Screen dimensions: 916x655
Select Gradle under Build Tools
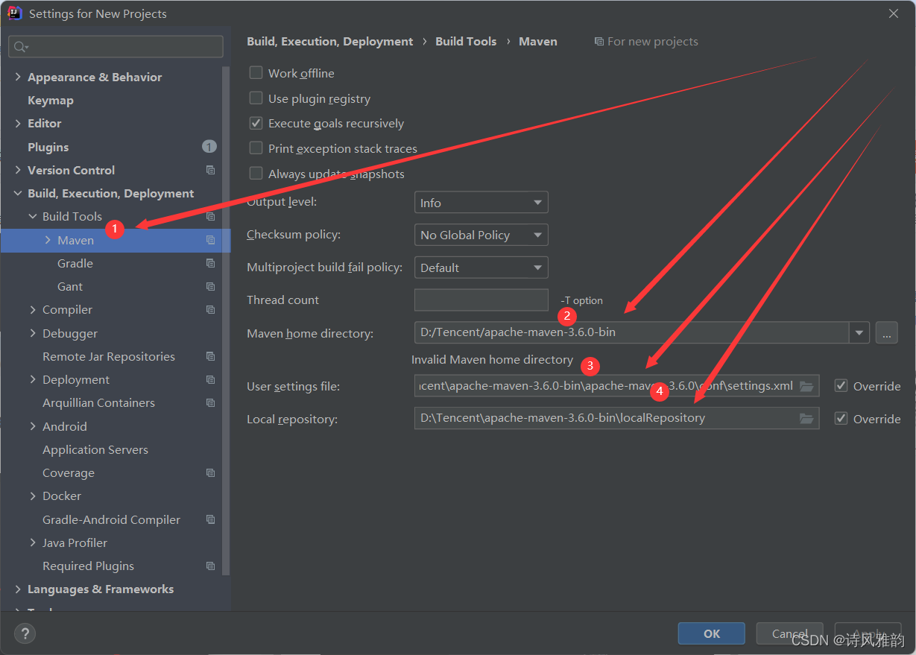75,263
